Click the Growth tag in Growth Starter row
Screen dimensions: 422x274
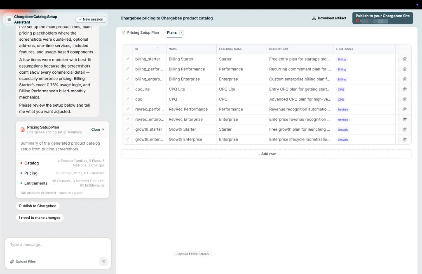point(342,129)
